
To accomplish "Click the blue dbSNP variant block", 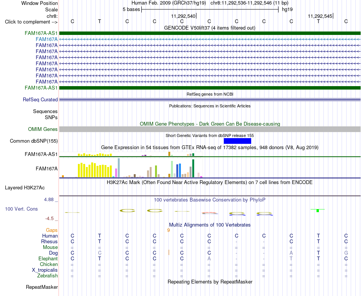I will pos(237,141).
